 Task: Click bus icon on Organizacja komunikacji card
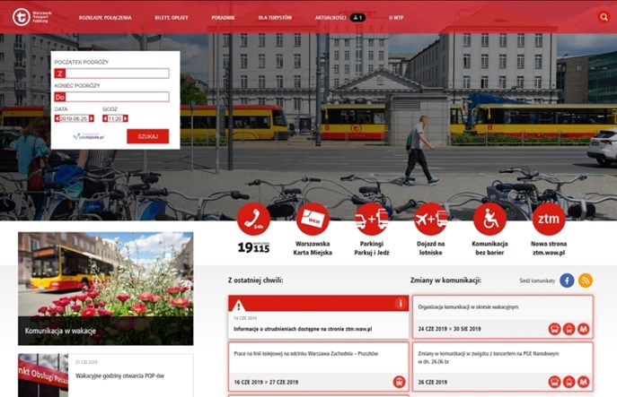(x=554, y=329)
